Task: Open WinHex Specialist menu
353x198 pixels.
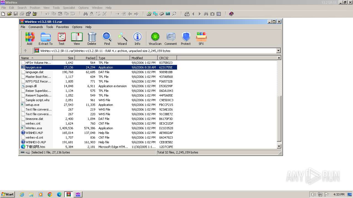Action: pyautogui.click(x=69, y=8)
